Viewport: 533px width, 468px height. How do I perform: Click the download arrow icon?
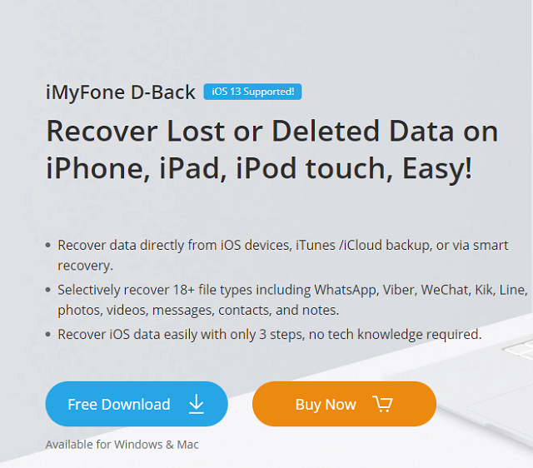(x=197, y=404)
